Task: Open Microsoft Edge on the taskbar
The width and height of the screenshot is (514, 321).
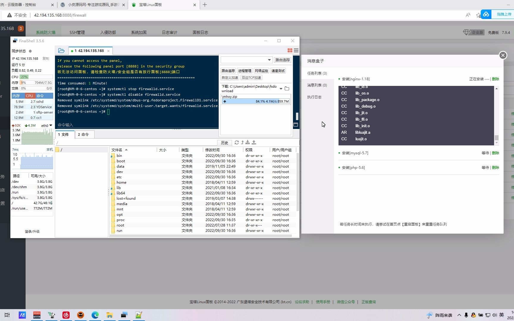Action: pos(95,315)
